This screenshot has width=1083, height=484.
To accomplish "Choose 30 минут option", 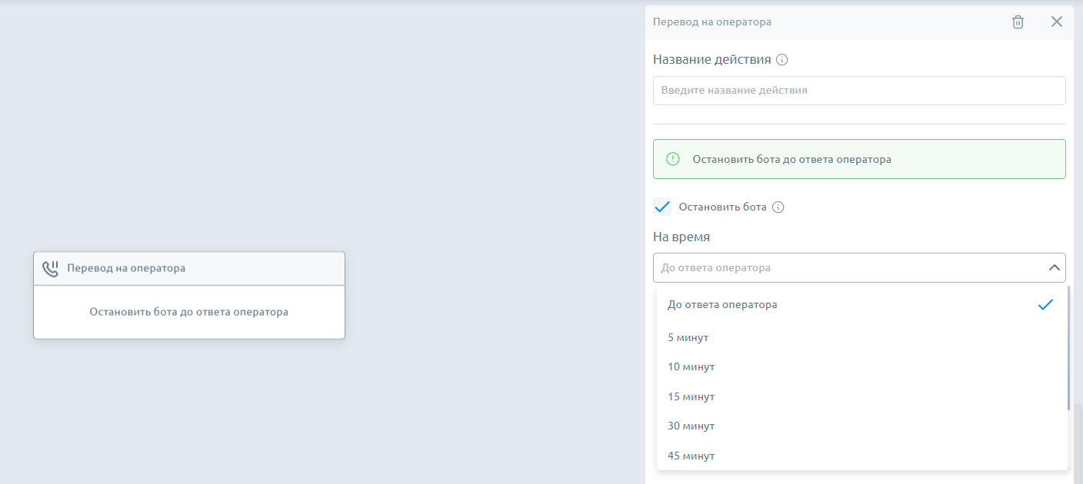I will [x=691, y=426].
